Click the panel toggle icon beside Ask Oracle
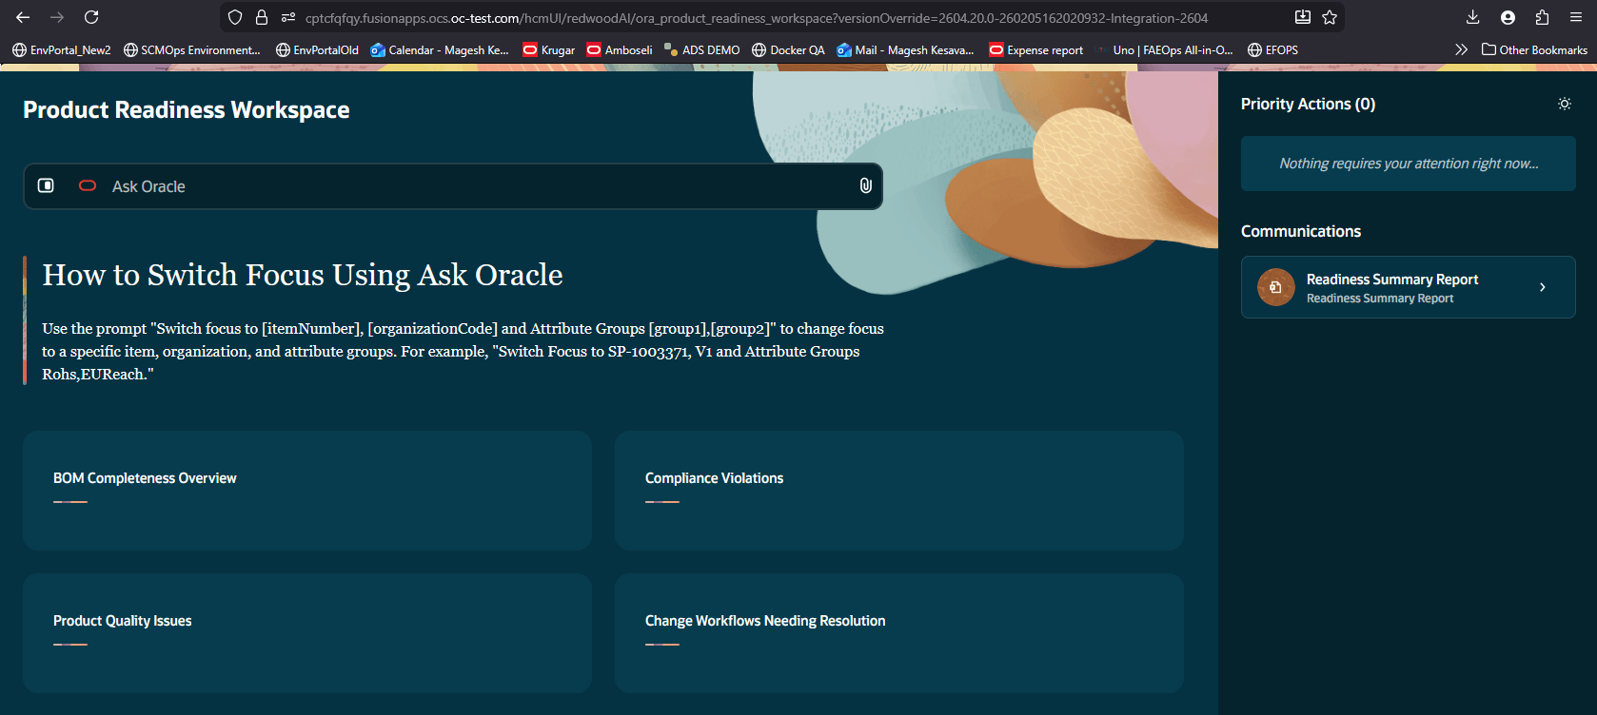The image size is (1597, 715). point(46,185)
